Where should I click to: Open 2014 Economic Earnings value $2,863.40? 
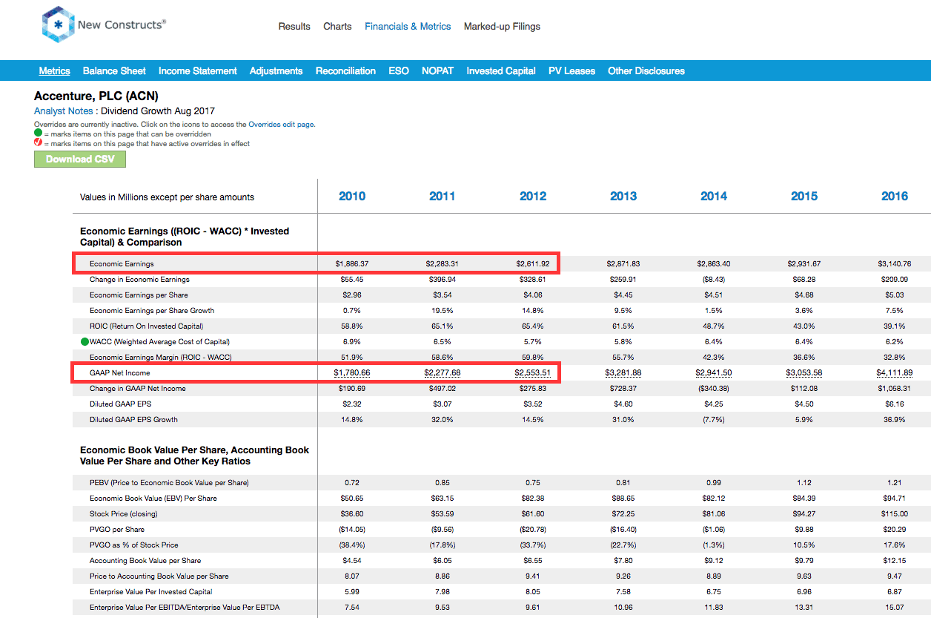(x=714, y=264)
